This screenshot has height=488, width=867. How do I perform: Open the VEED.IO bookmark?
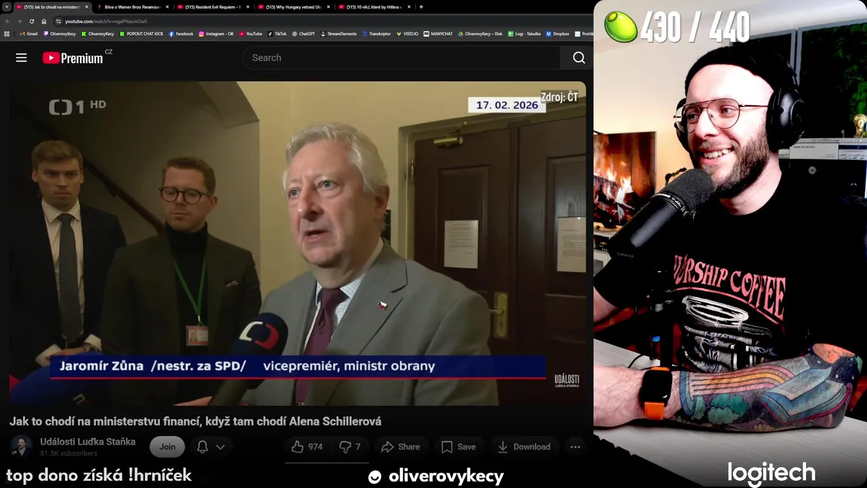click(x=408, y=33)
